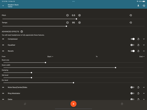Toggle the loop repeat icon
This screenshot has height=110, width=147.
point(25,104)
